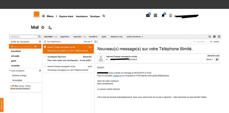Open mail settings gear icon

click(x=219, y=37)
